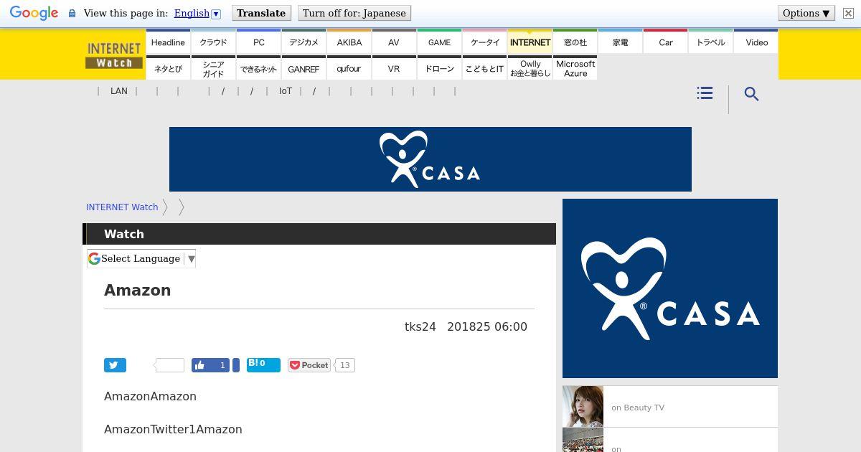861x452 pixels.
Task: Save article to Pocket
Action: point(309,365)
